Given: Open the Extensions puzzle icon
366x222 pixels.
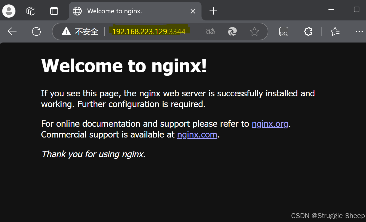Looking at the screenshot, I should tap(308, 31).
